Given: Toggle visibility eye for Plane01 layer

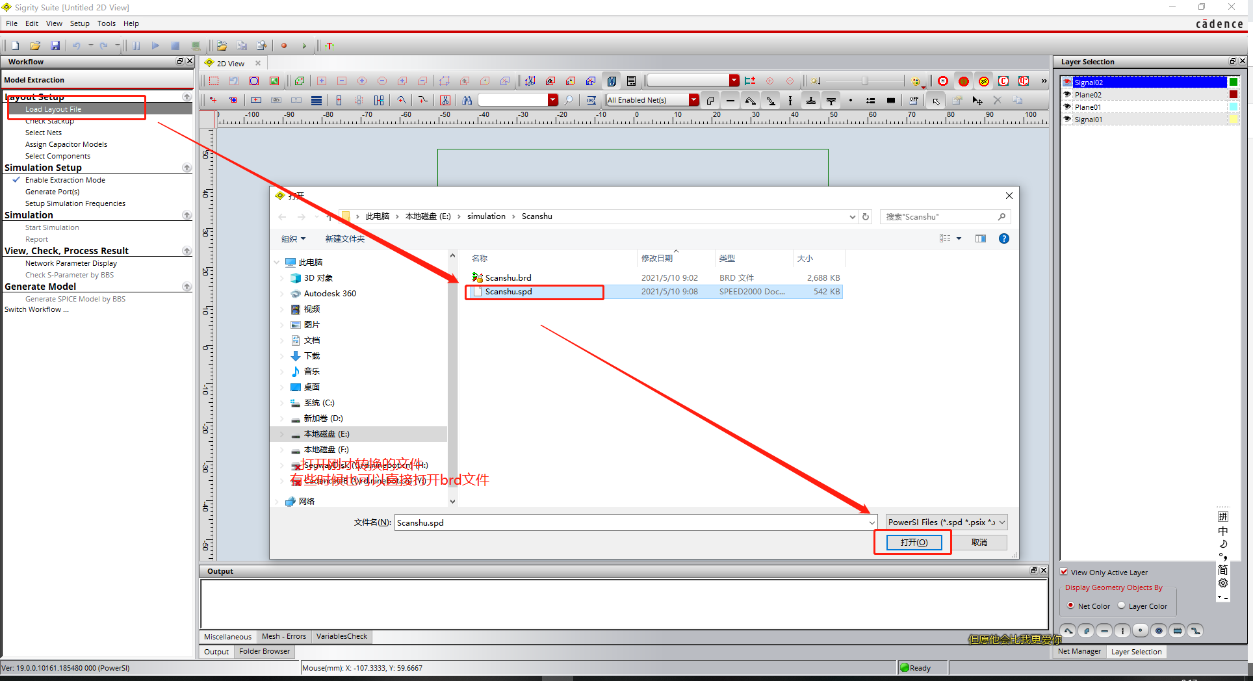Looking at the screenshot, I should pyautogui.click(x=1067, y=107).
